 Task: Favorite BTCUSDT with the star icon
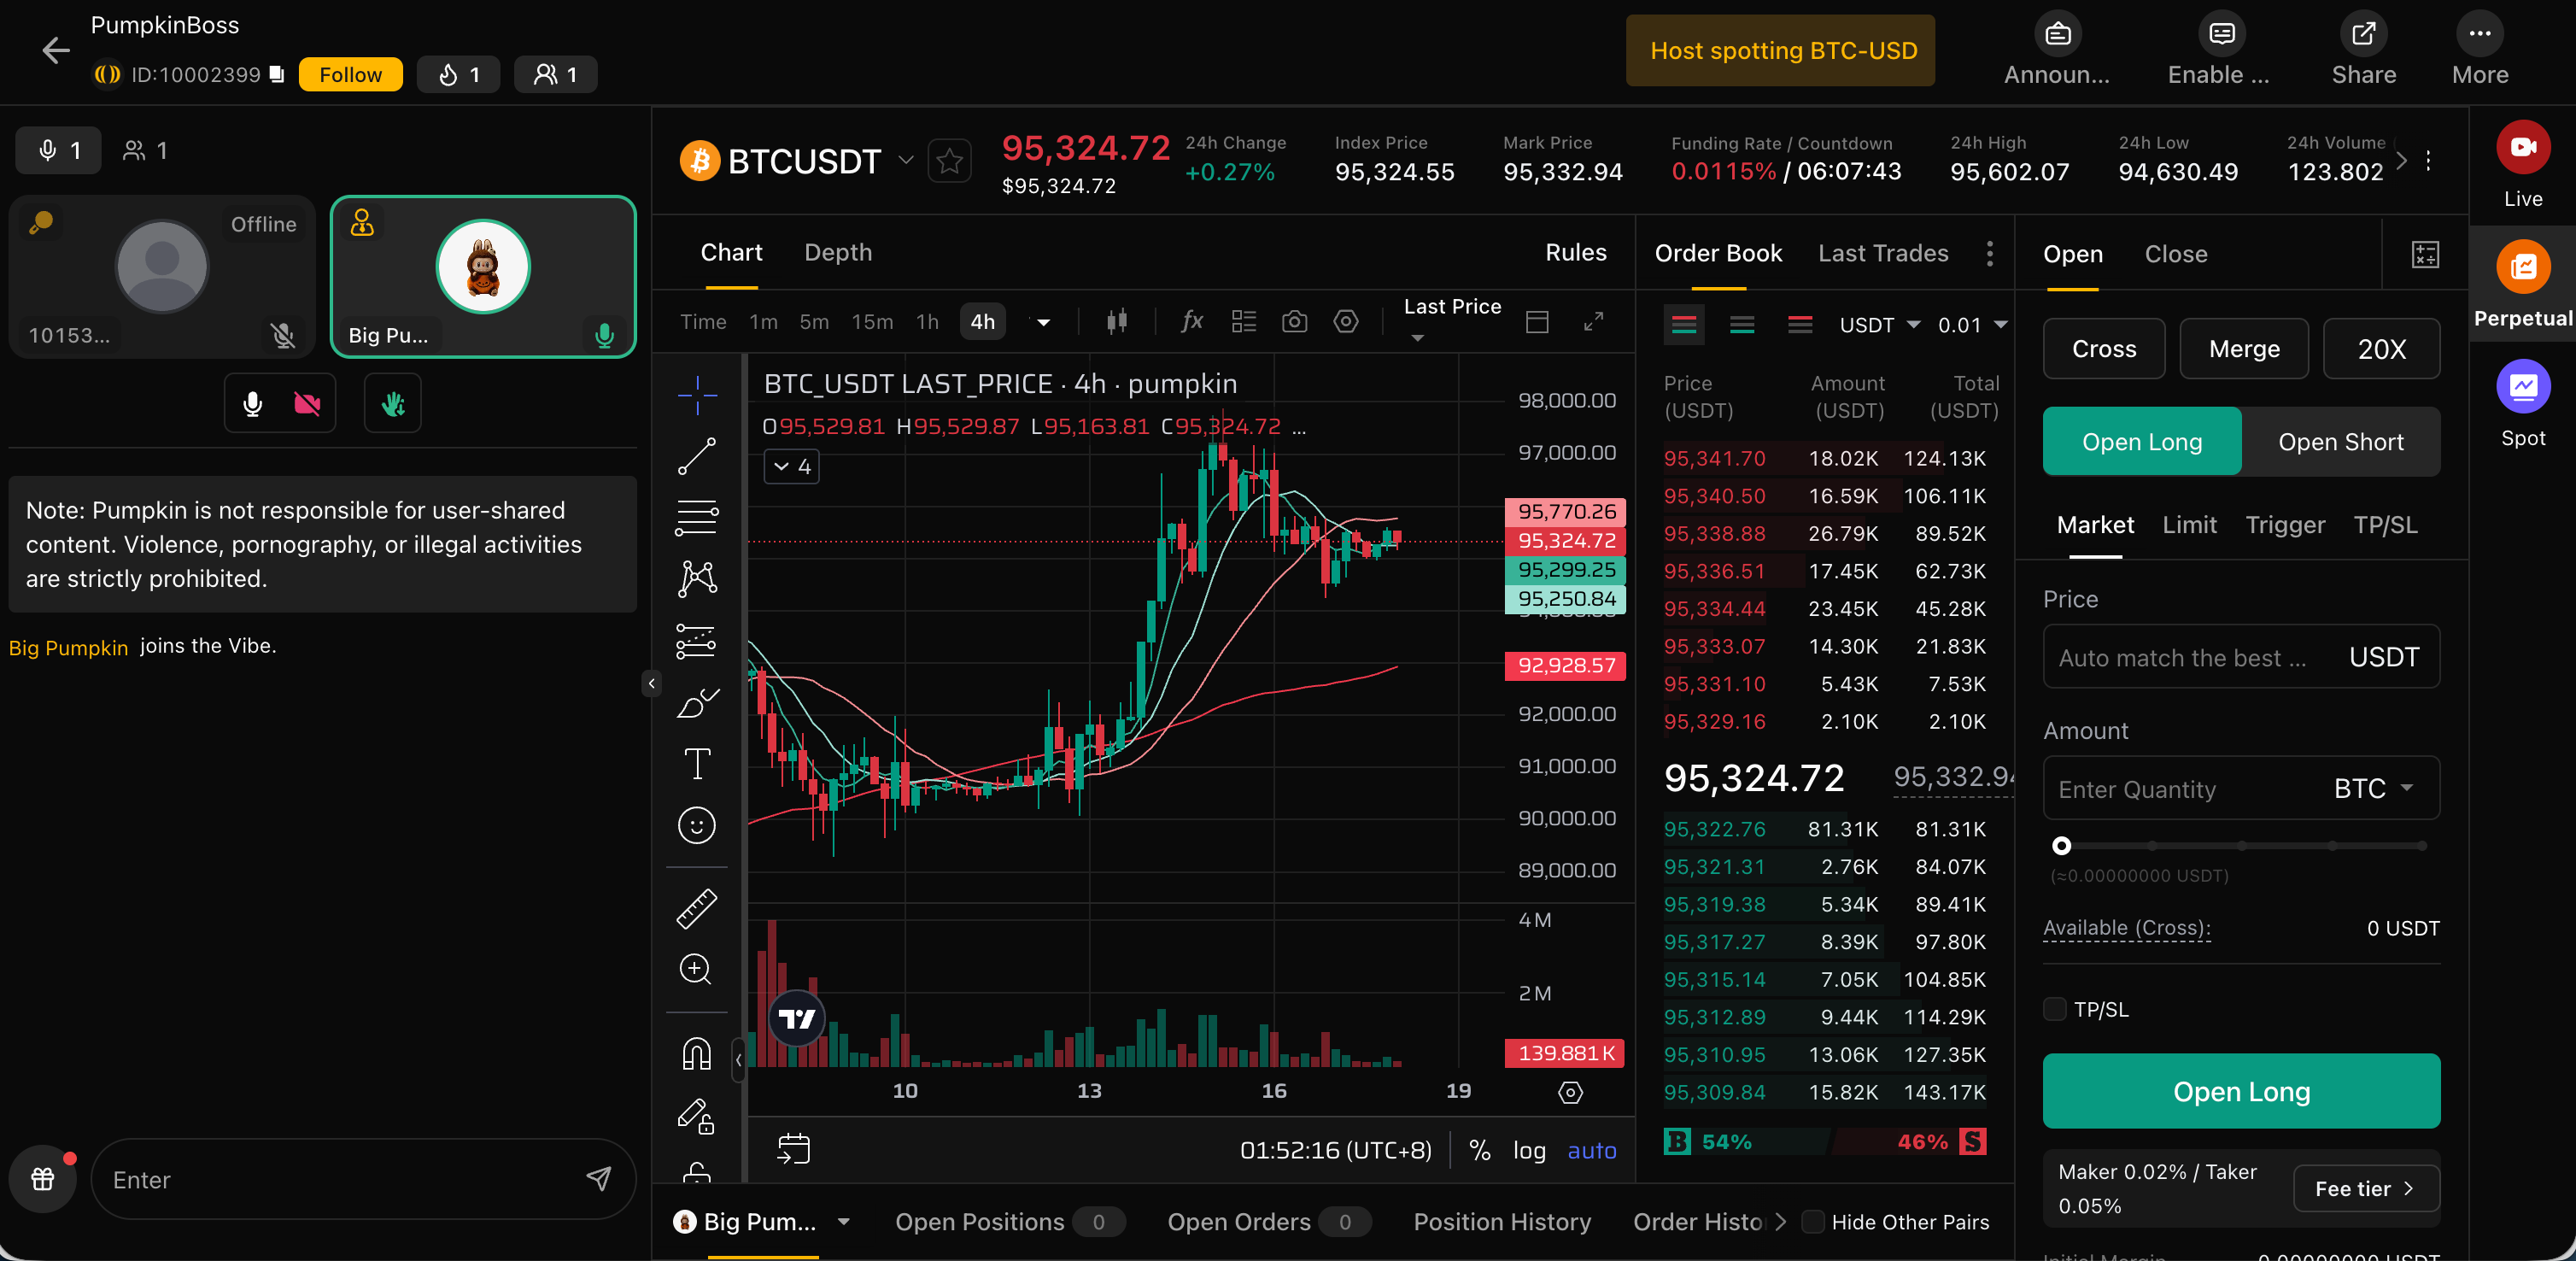coord(949,161)
